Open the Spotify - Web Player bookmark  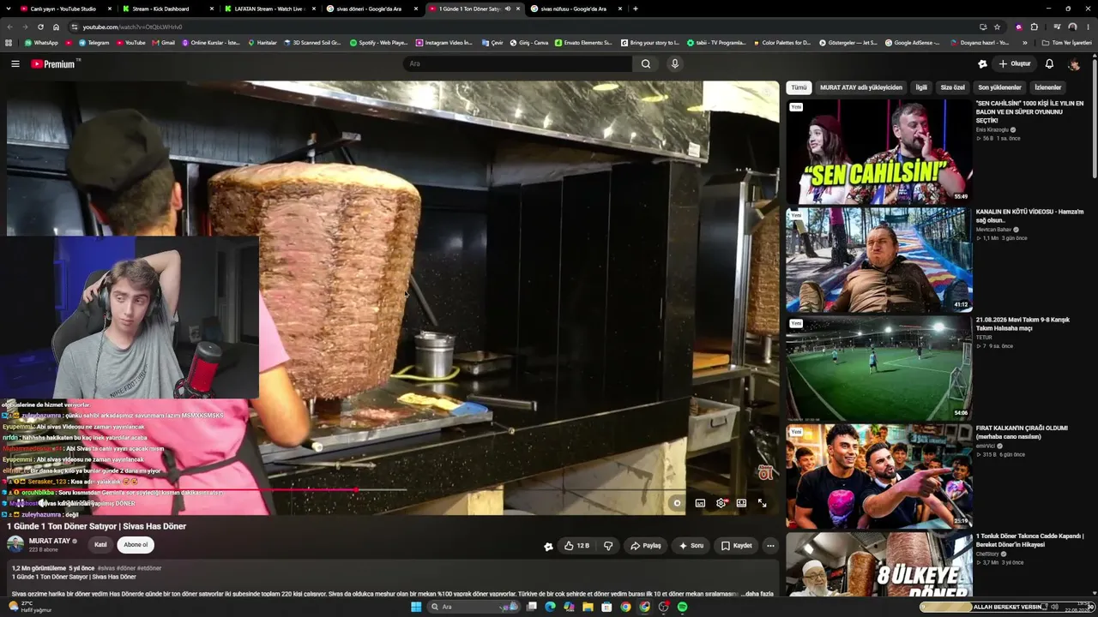(x=378, y=42)
